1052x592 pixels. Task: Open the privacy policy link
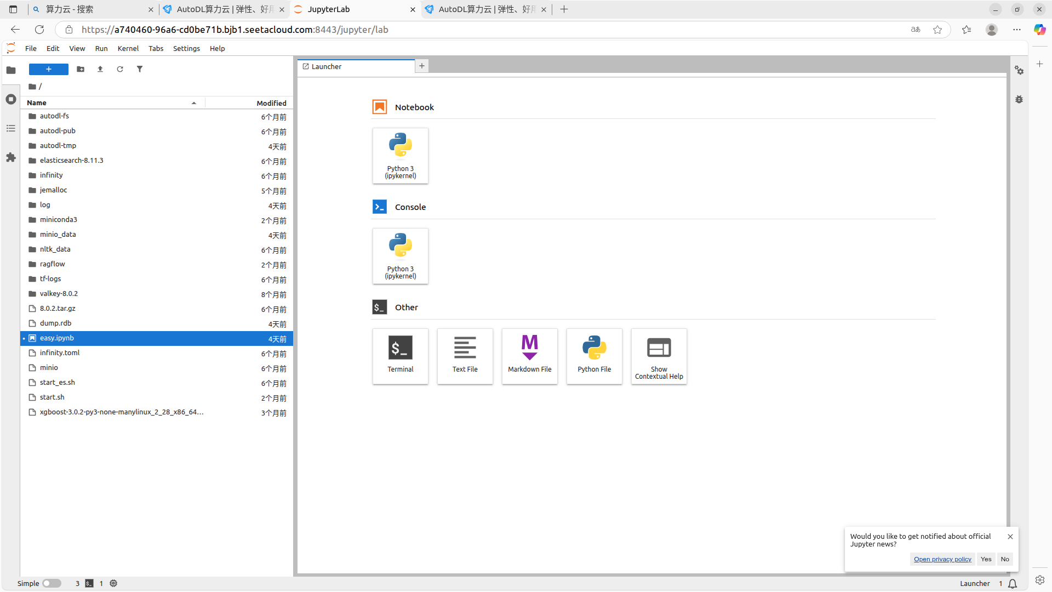pyautogui.click(x=942, y=559)
